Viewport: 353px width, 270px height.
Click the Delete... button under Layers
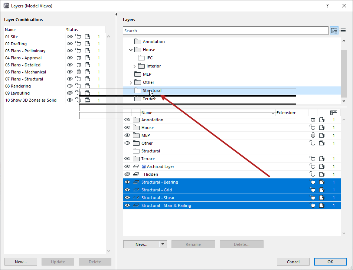pos(242,244)
